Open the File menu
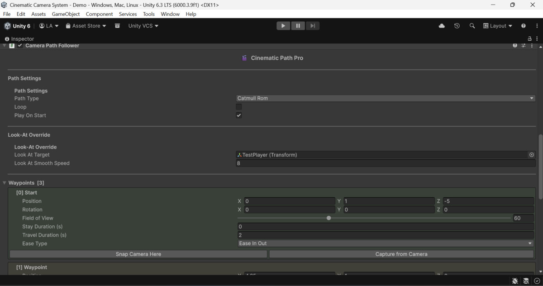 (x=7, y=14)
